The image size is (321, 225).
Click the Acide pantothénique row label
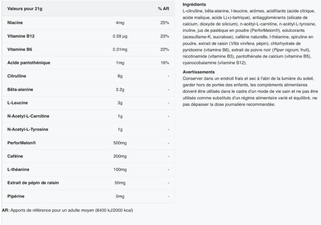(29, 63)
